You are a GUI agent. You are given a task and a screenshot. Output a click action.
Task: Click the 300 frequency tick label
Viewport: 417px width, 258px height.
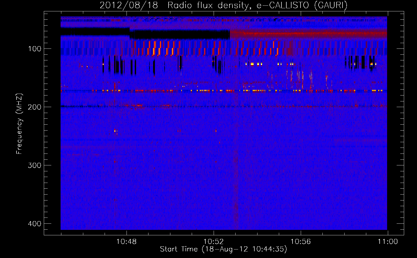[35, 165]
